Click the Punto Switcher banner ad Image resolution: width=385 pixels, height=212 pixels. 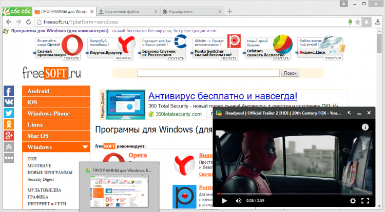point(215,48)
